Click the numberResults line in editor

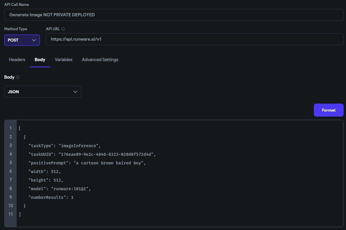tap(51, 197)
